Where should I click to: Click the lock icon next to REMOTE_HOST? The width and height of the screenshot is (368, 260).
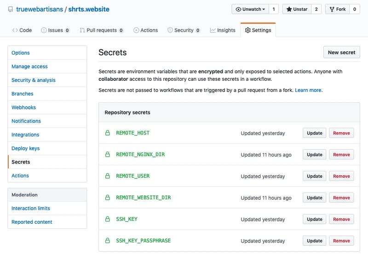pyautogui.click(x=108, y=133)
